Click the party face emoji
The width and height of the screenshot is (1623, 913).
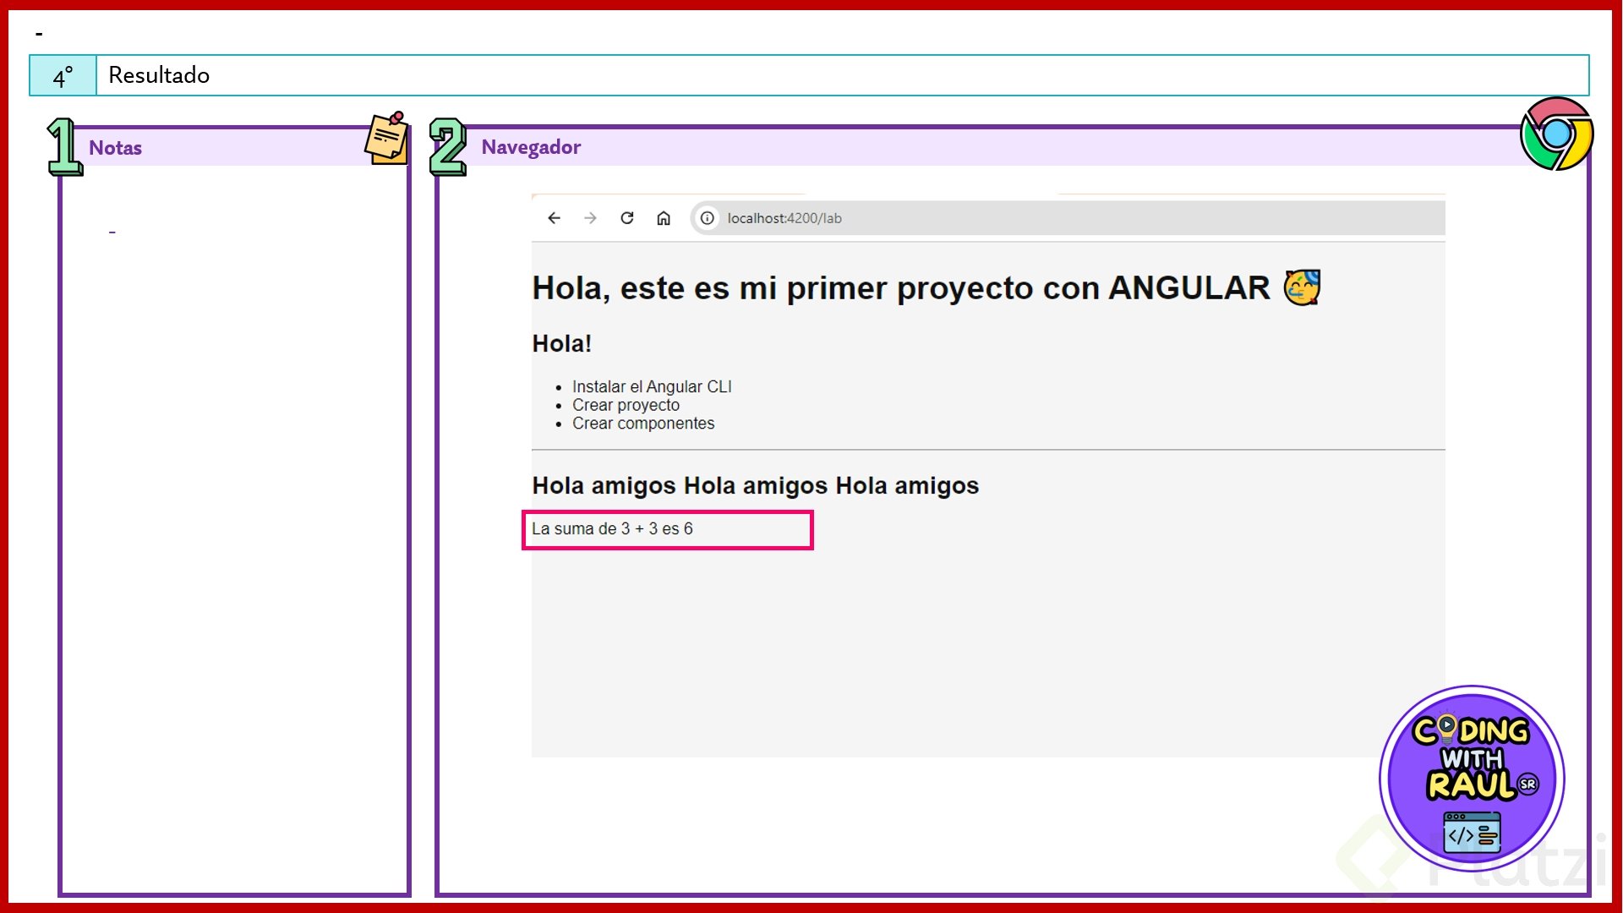coord(1302,287)
